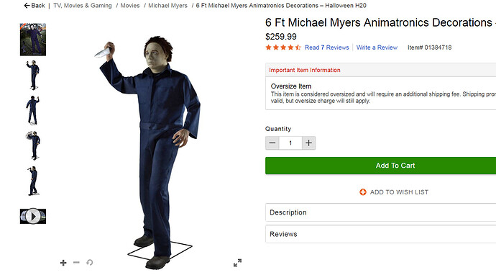Increase quantity with the plus stepper
The height and width of the screenshot is (275, 496).
[x=308, y=143]
